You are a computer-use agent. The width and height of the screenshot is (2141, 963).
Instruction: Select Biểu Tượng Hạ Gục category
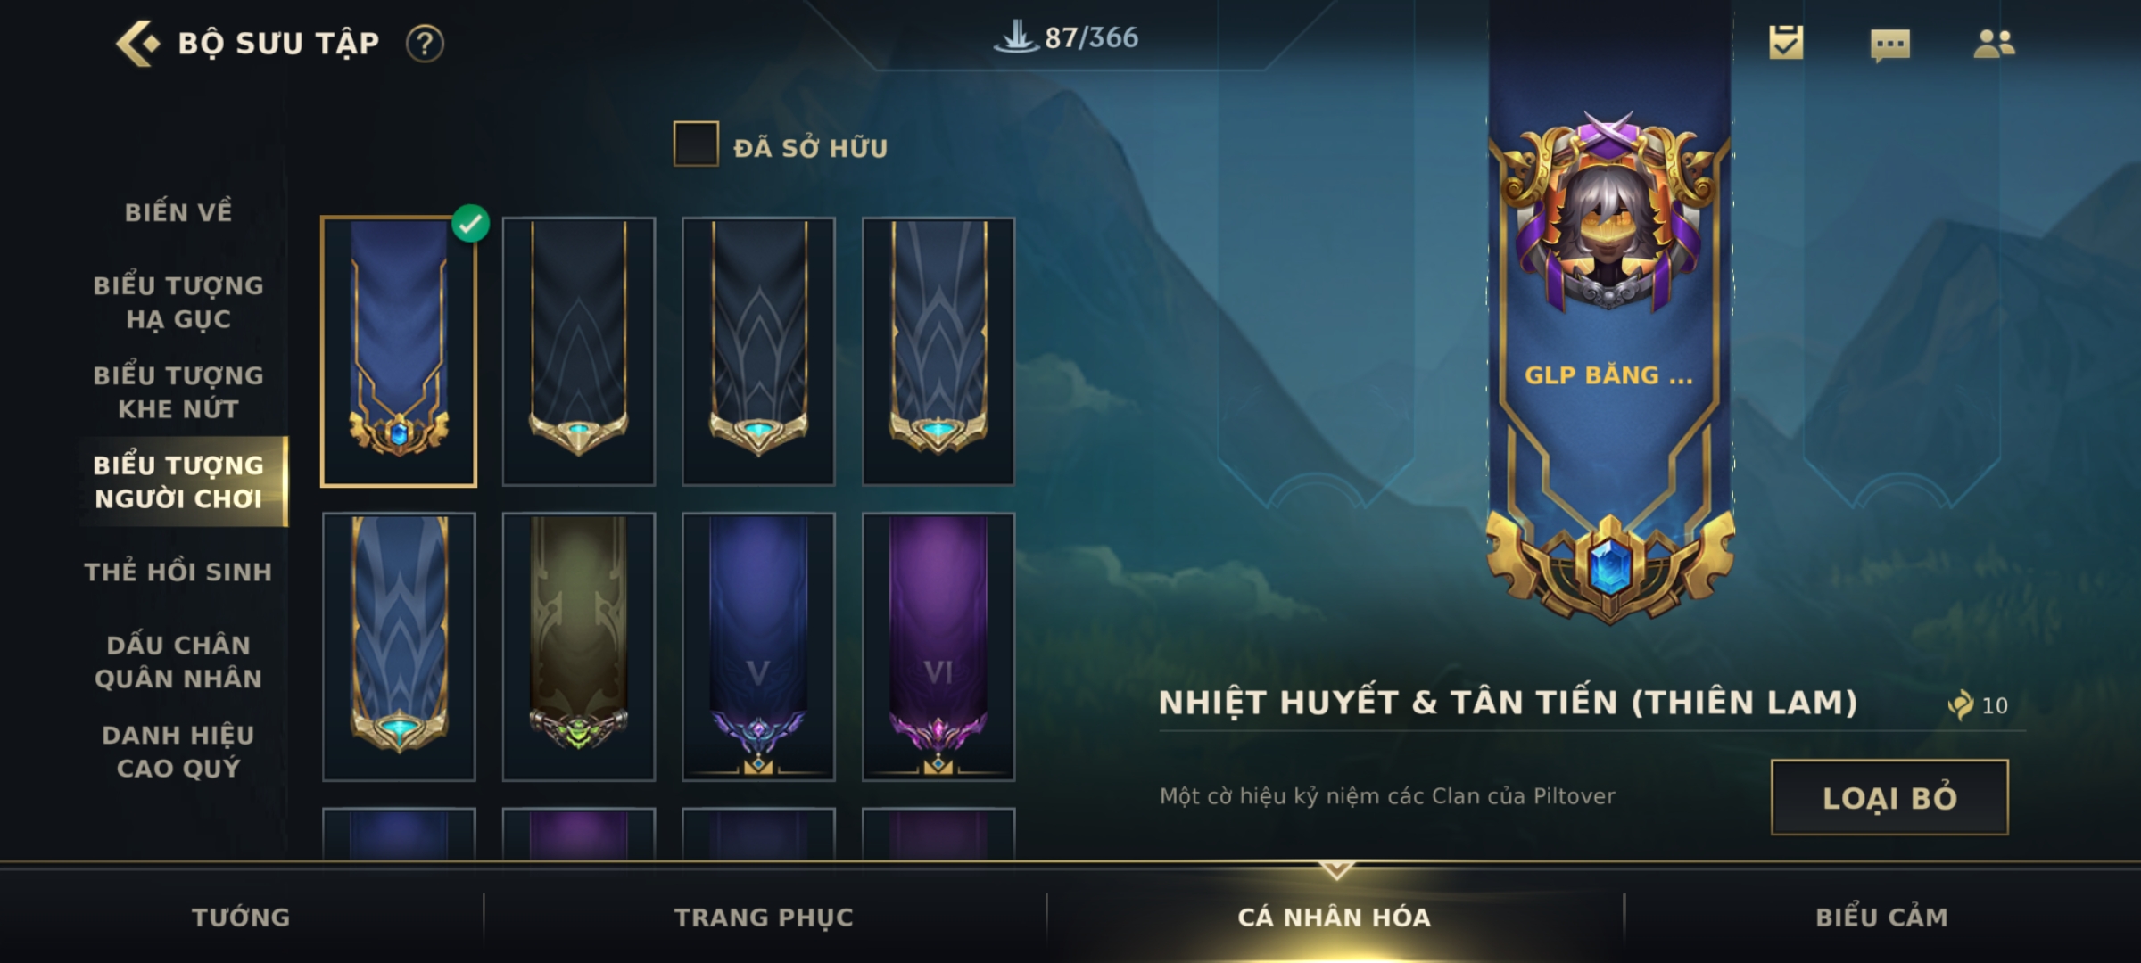pos(178,302)
